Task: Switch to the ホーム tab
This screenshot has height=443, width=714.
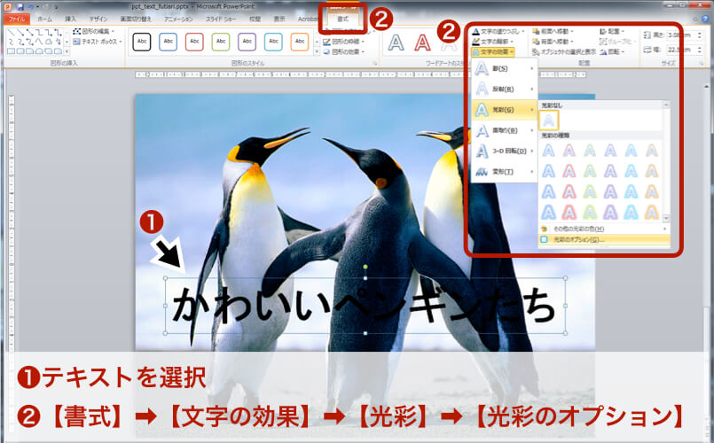Action: click(44, 19)
